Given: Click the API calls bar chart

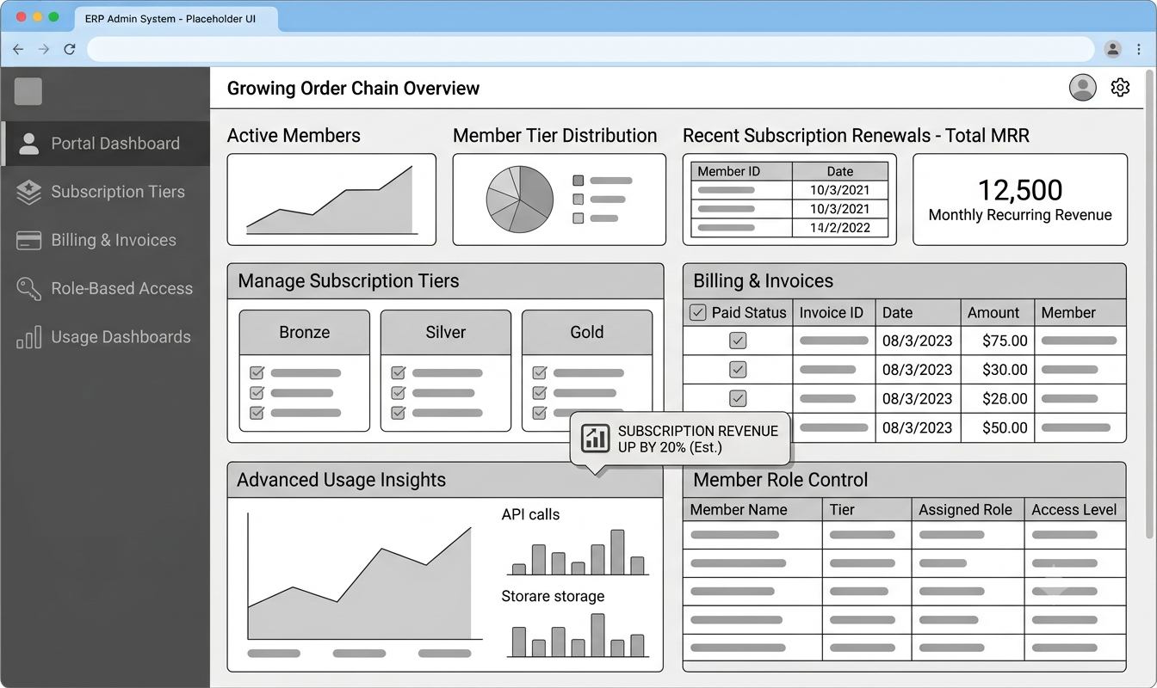Looking at the screenshot, I should click(578, 551).
